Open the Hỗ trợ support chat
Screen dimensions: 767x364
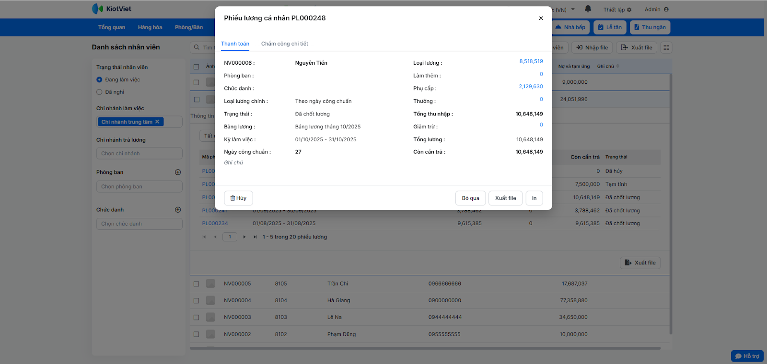coord(747,356)
